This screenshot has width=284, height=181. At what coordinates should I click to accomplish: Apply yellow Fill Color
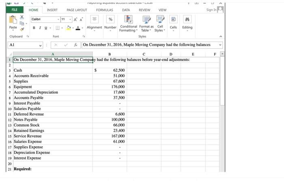69,28
